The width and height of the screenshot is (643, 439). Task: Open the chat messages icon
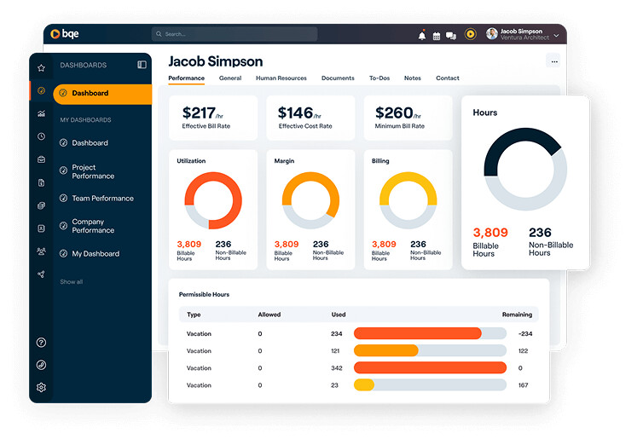[x=451, y=36]
